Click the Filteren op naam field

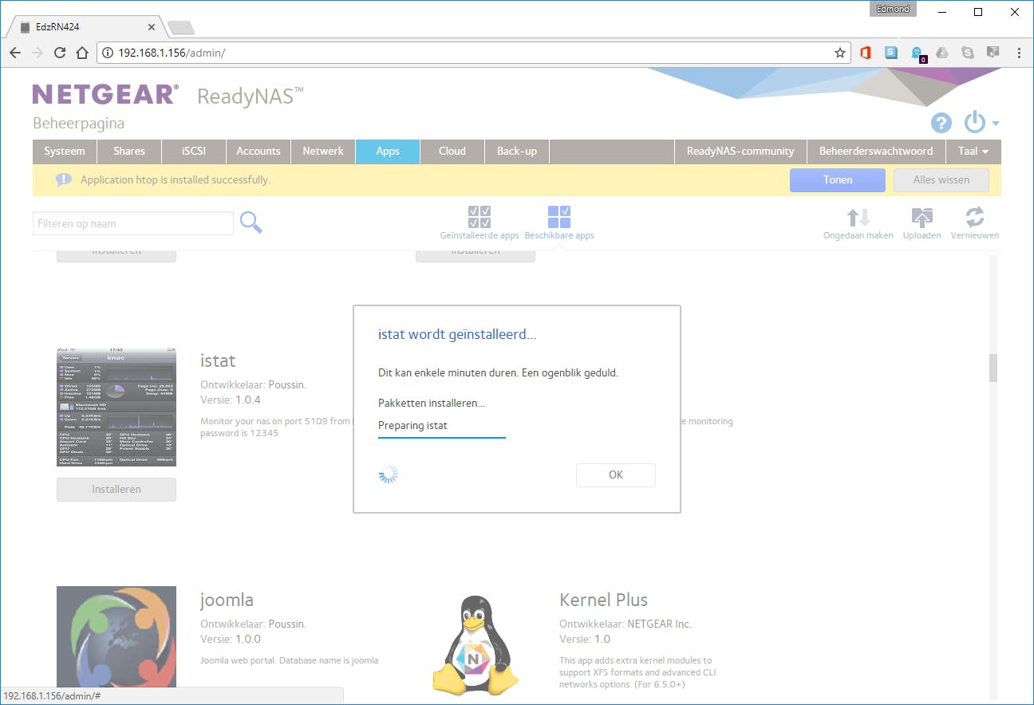133,223
